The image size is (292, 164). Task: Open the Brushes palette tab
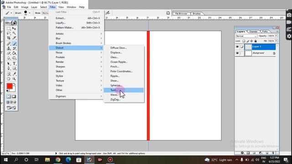tap(197, 14)
